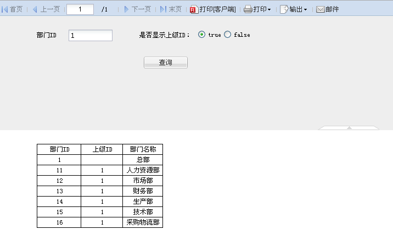This screenshot has height=235, width=393.
Task: Select the false radio button
Action: pyautogui.click(x=227, y=35)
